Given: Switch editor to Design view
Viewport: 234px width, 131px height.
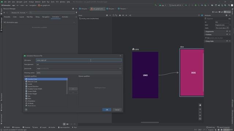Looking at the screenshot, I should pyautogui.click(x=227, y=12).
